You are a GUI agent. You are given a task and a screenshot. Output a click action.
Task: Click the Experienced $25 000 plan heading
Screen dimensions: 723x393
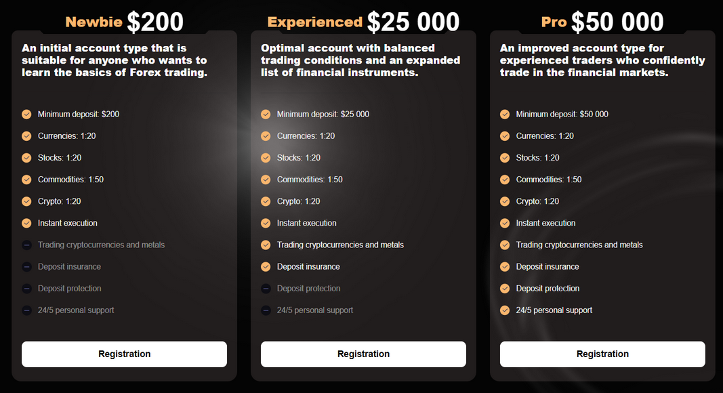point(363,22)
